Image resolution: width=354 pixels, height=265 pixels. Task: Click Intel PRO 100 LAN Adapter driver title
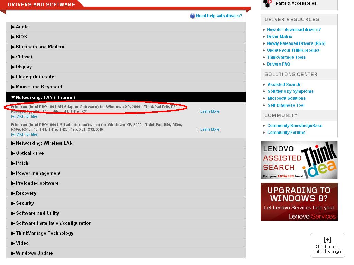coord(95,109)
